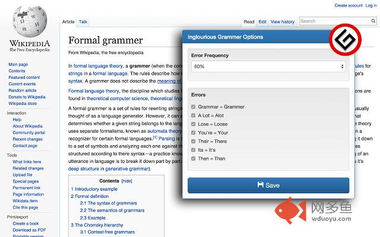Click Donate to Wikipedia link
380x237 pixels.
[x=27, y=97]
